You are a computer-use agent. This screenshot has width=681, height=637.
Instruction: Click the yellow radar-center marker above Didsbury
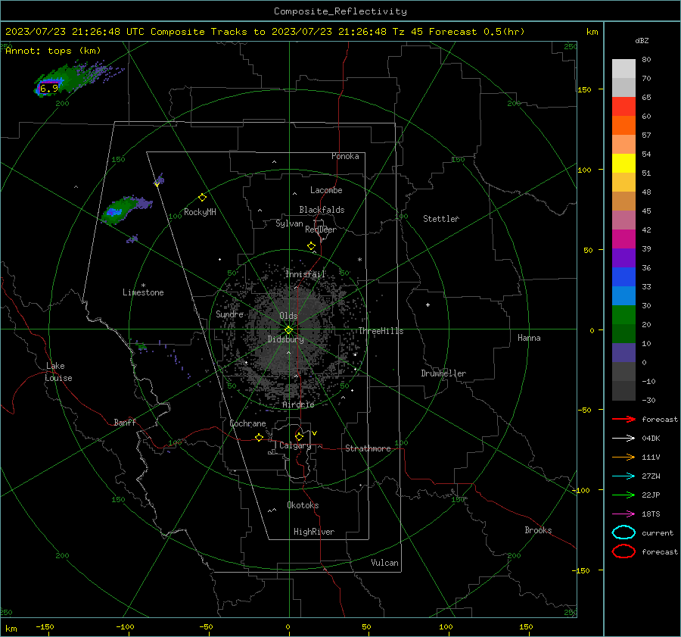click(x=289, y=329)
